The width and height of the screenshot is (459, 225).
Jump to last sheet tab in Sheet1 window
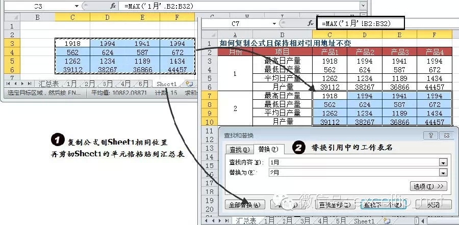(x=29, y=84)
